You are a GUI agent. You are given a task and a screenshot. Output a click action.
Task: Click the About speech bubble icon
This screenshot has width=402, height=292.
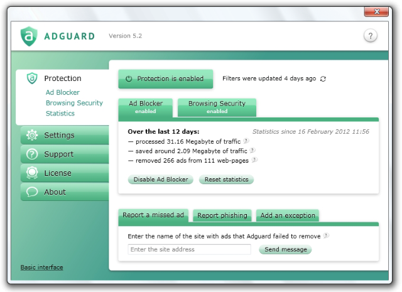32,192
